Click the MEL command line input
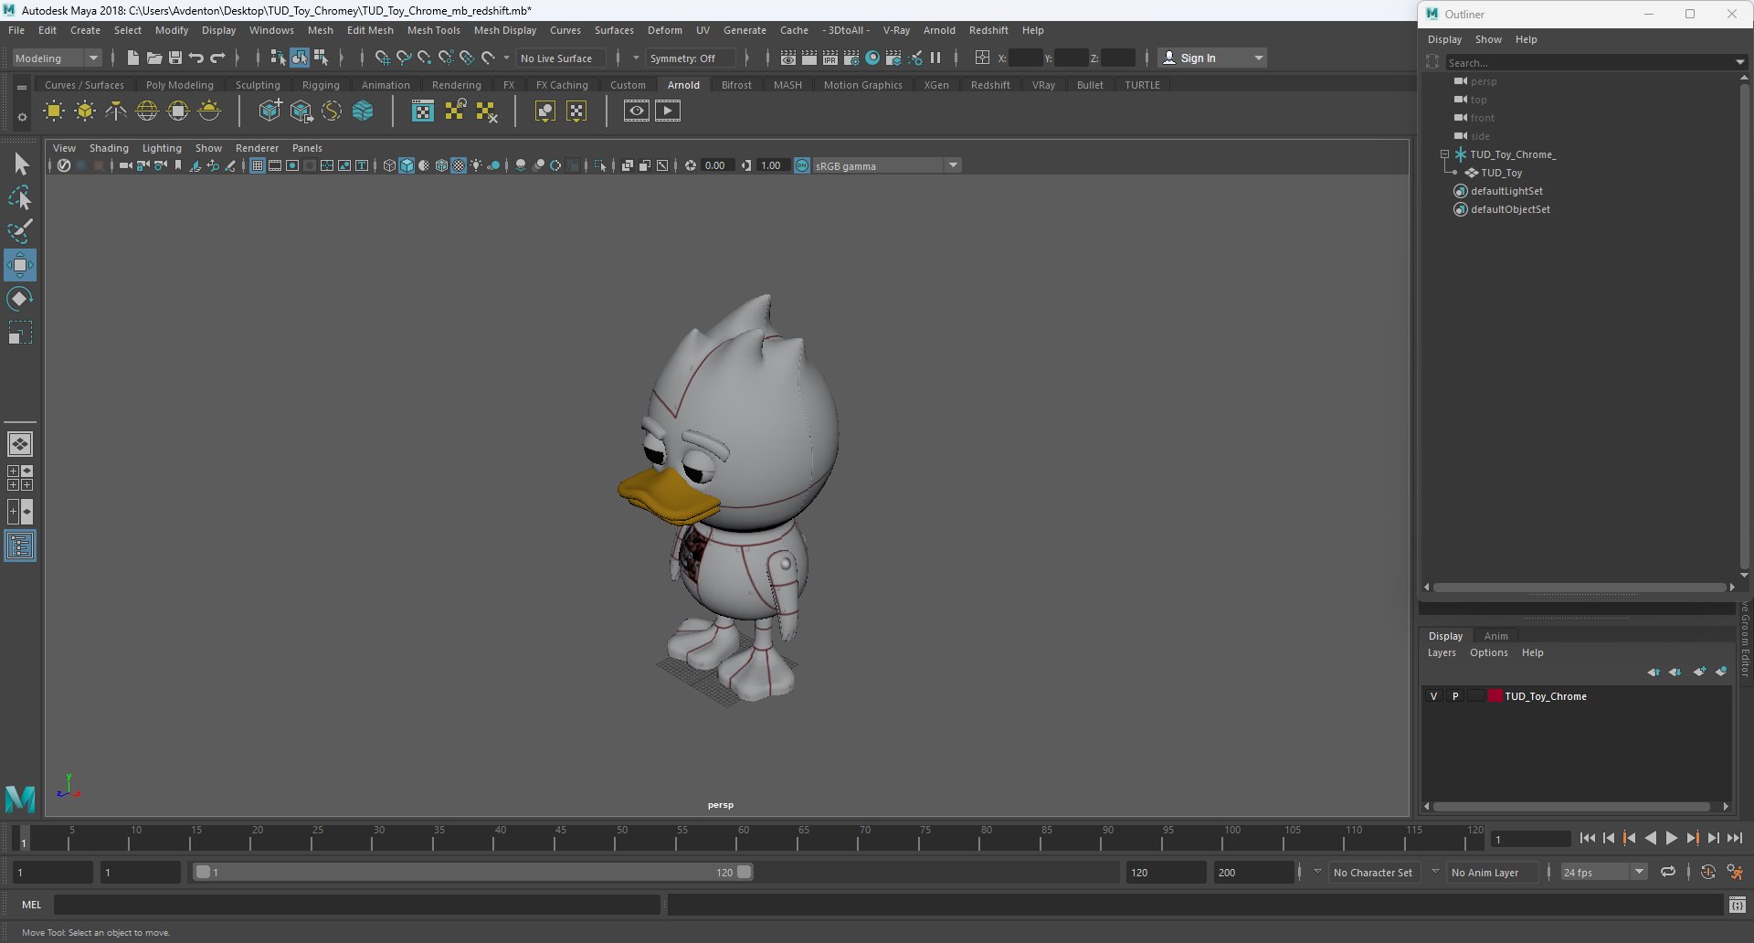The image size is (1754, 943). [356, 905]
